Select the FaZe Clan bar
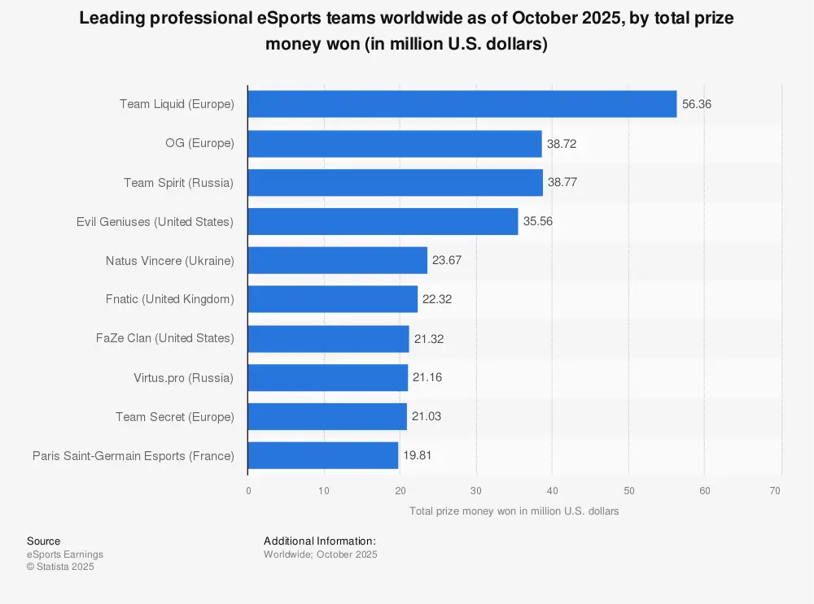The width and height of the screenshot is (814, 604). 328,338
